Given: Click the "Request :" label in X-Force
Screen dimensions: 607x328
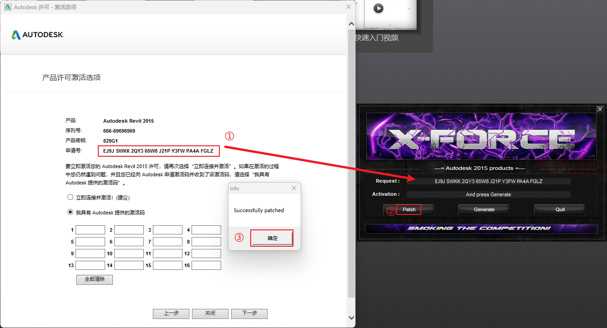Looking at the screenshot, I should [x=388, y=181].
